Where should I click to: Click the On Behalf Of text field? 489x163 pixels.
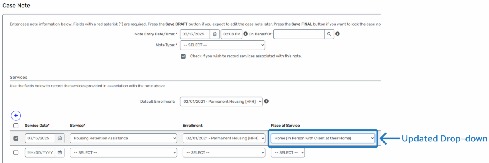coord(299,34)
